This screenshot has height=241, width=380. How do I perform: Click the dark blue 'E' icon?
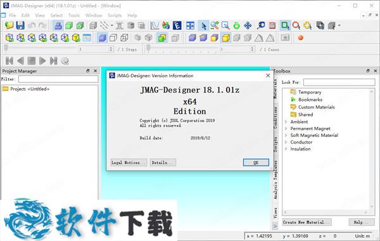tap(177, 25)
